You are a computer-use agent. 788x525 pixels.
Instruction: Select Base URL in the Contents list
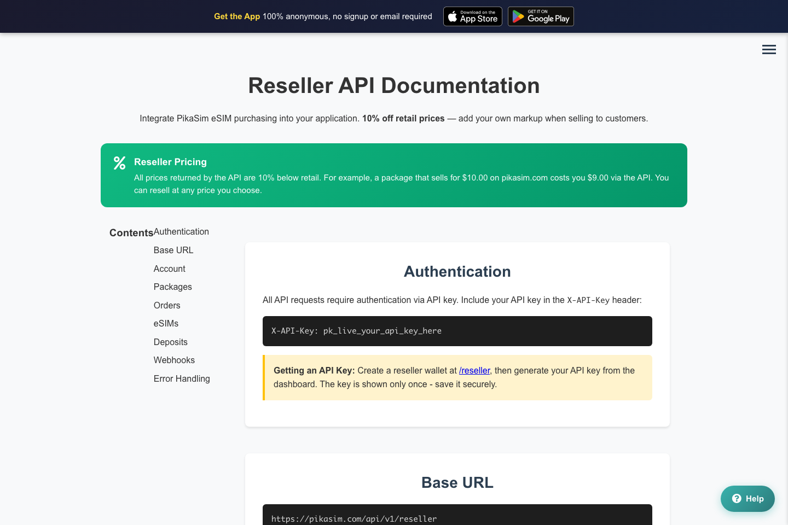[173, 250]
